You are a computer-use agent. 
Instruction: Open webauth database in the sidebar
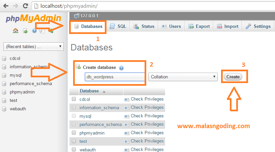coord(18,109)
